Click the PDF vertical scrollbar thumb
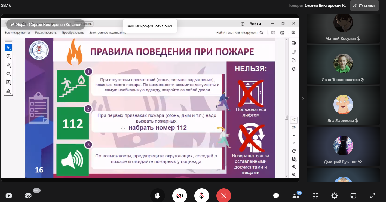 (286, 117)
